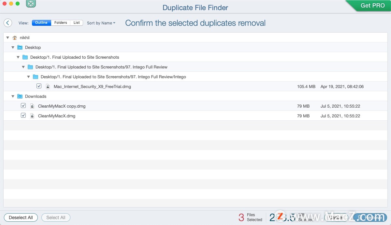Click the CleanMyMacX.dmg file icon
The image size is (391, 225).
pyautogui.click(x=32, y=116)
